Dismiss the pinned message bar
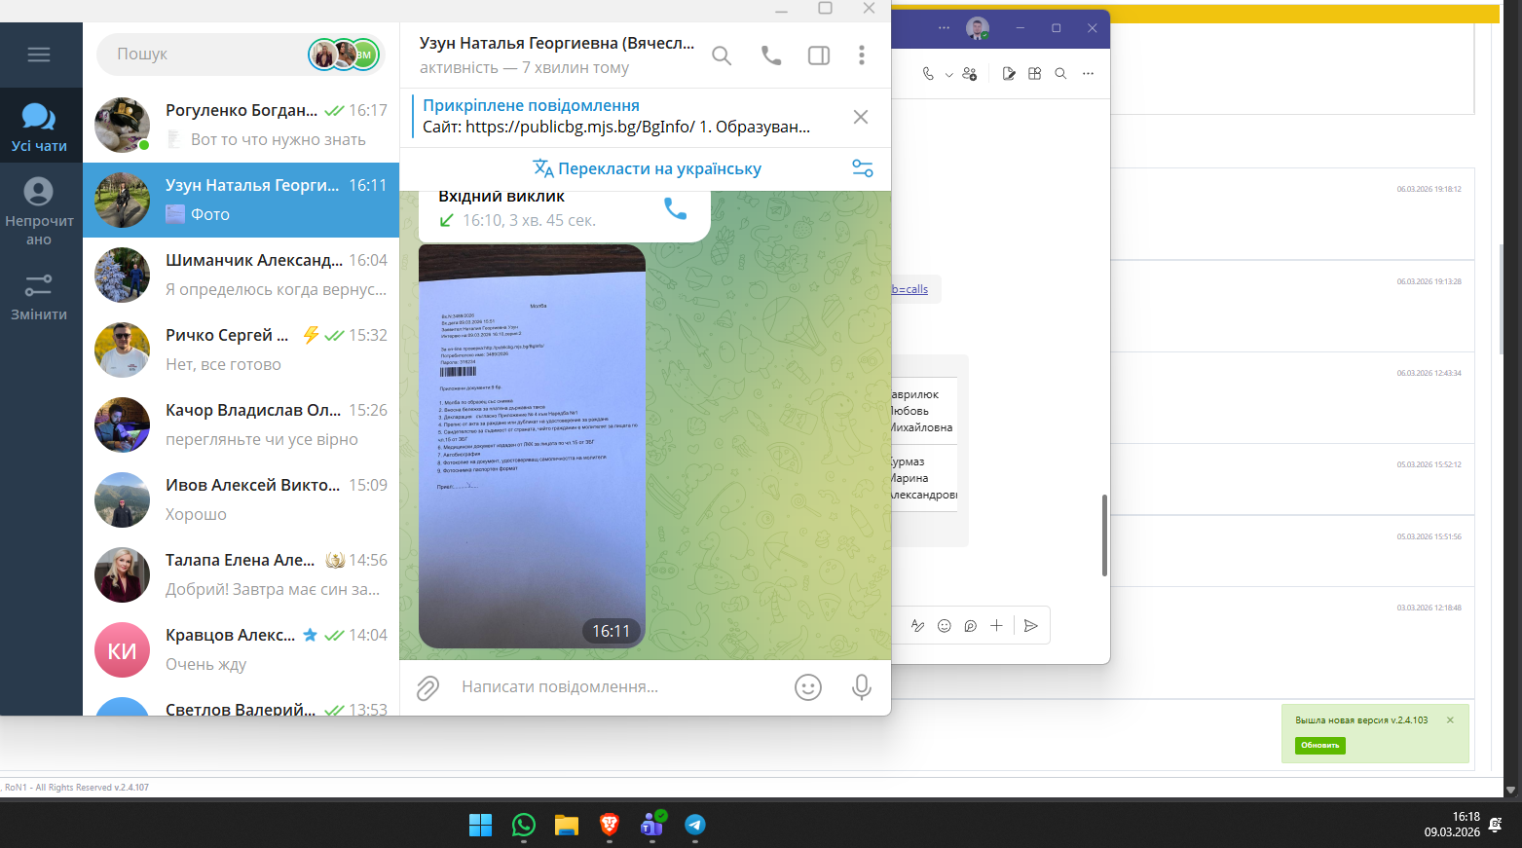The height and width of the screenshot is (848, 1522). point(861,117)
